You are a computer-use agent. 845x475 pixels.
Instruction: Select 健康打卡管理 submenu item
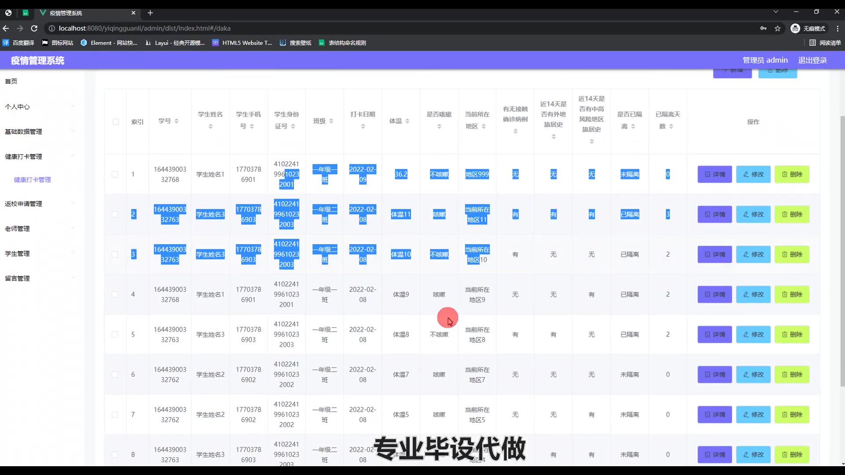tap(32, 179)
